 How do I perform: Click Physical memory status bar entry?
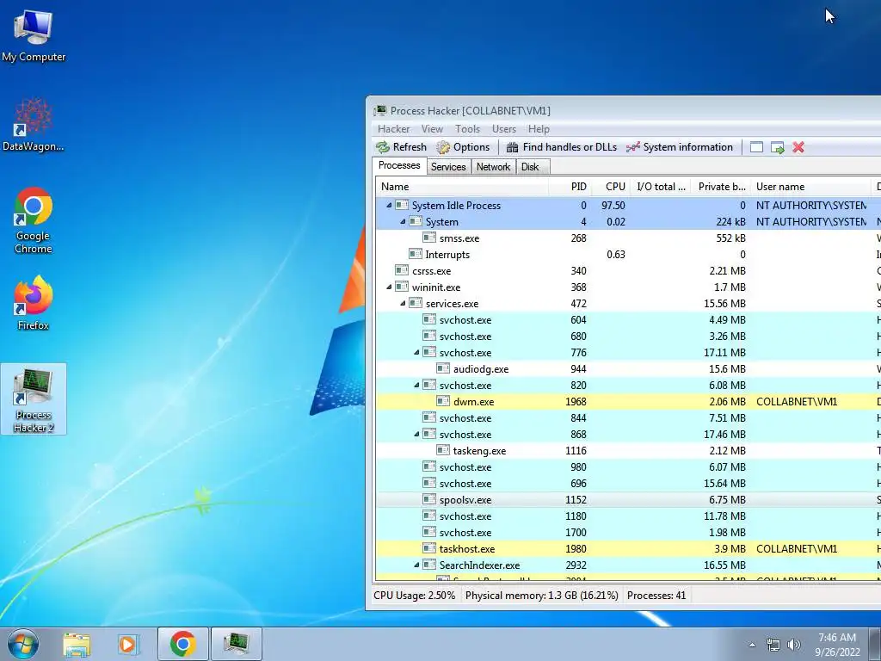(x=542, y=596)
